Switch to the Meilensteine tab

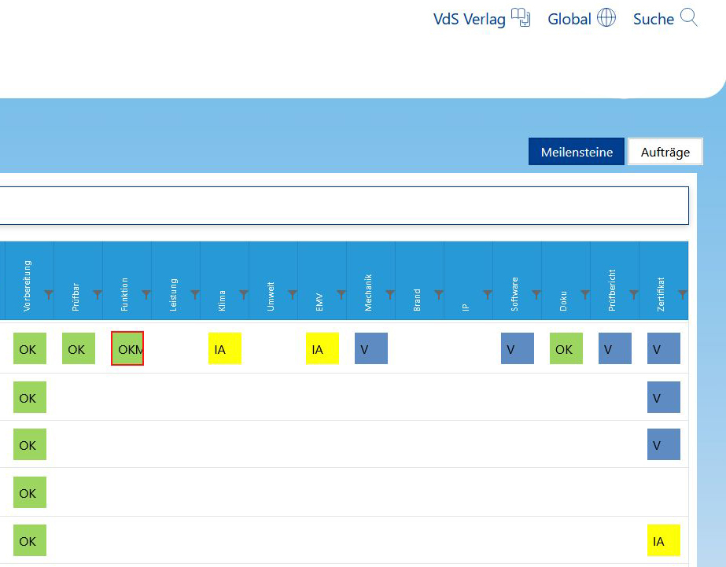pos(577,152)
